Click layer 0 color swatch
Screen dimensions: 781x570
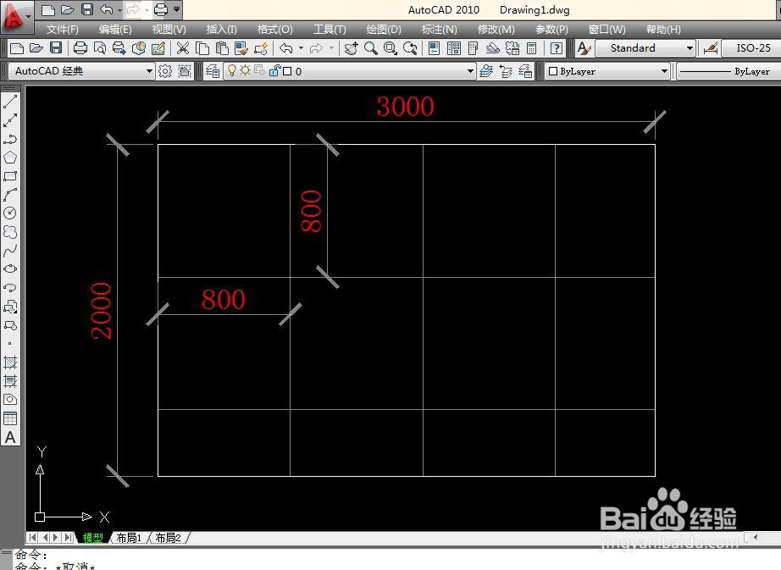point(287,71)
